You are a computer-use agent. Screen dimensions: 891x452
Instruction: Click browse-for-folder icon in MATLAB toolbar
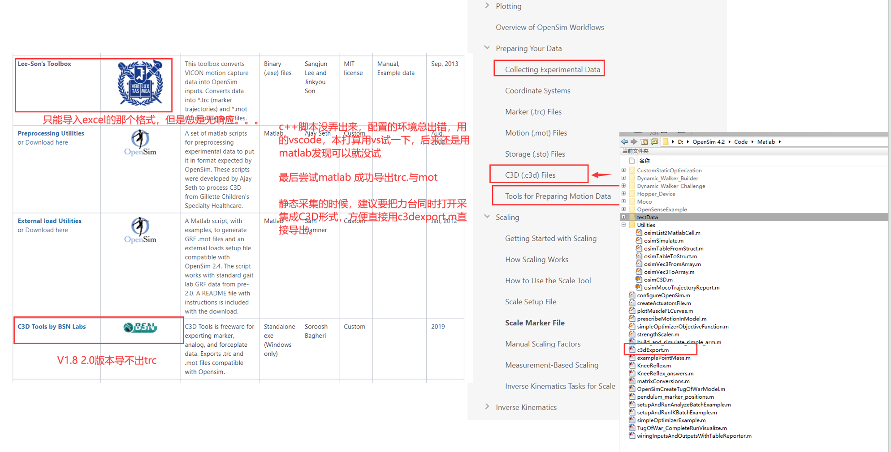tap(654, 142)
